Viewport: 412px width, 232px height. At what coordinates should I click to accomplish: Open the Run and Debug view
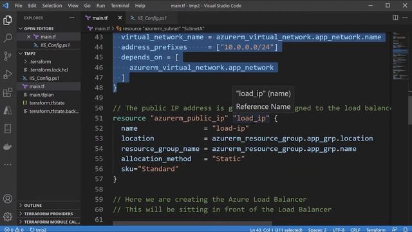coord(8,75)
